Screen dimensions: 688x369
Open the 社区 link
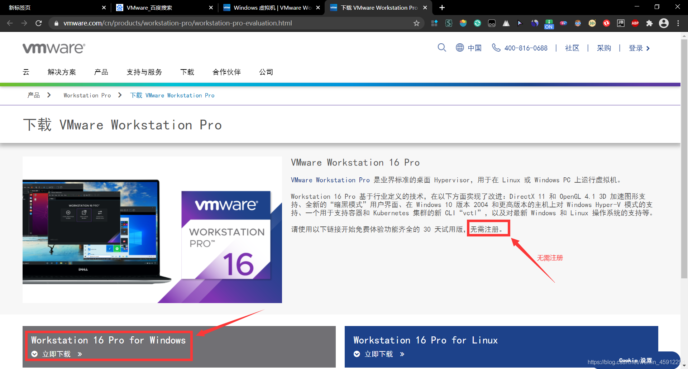point(572,48)
